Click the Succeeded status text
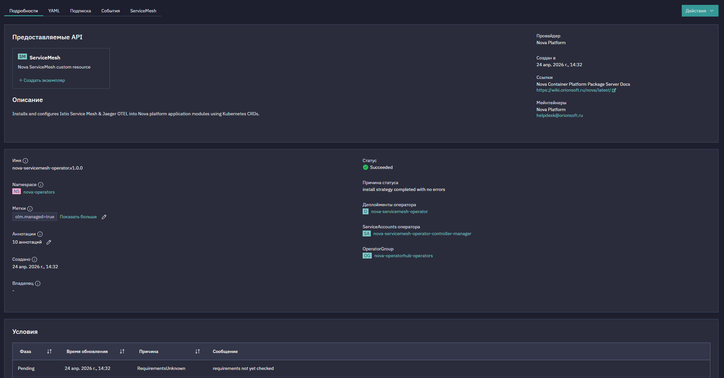724x378 pixels. 381,167
